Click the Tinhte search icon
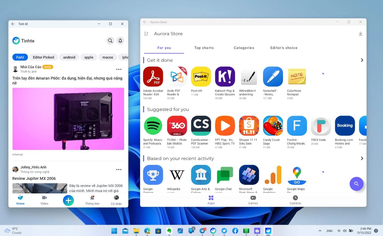The width and height of the screenshot is (383, 236). pyautogui.click(x=110, y=41)
